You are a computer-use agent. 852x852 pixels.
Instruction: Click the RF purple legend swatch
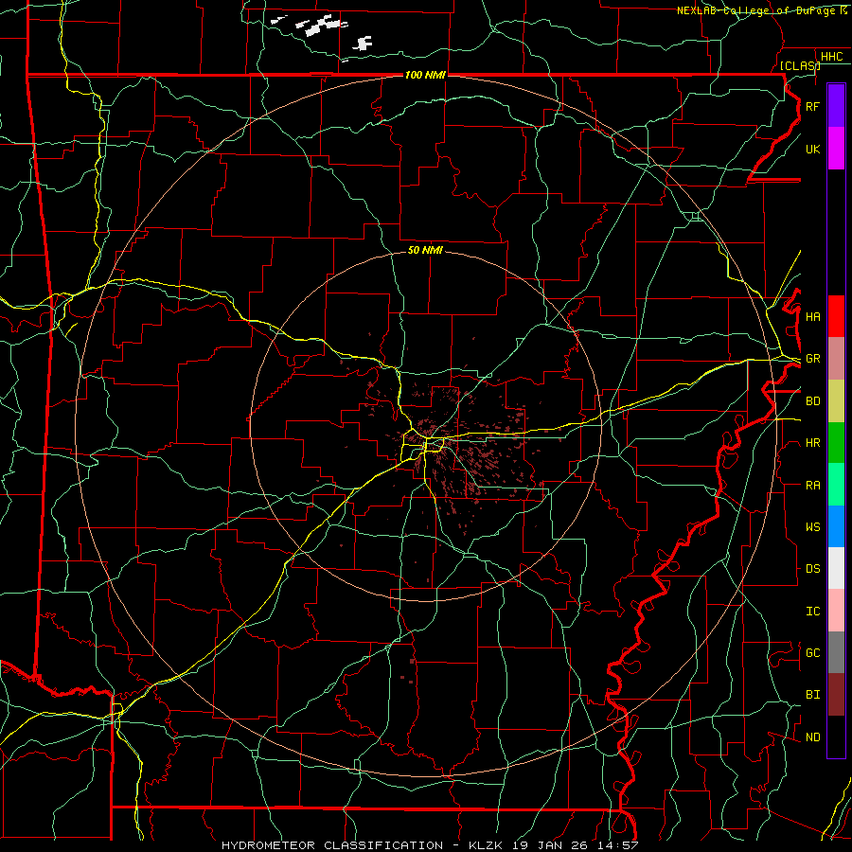(x=836, y=106)
